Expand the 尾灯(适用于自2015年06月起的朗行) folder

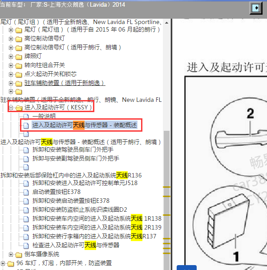(11, 30)
